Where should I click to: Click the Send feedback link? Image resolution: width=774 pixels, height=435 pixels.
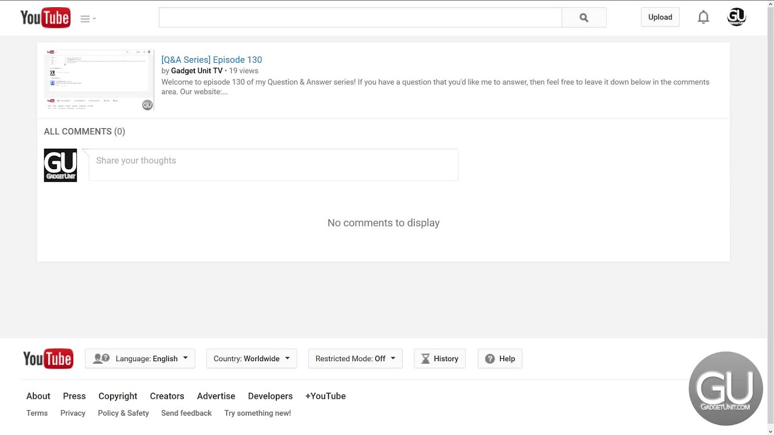(x=186, y=413)
